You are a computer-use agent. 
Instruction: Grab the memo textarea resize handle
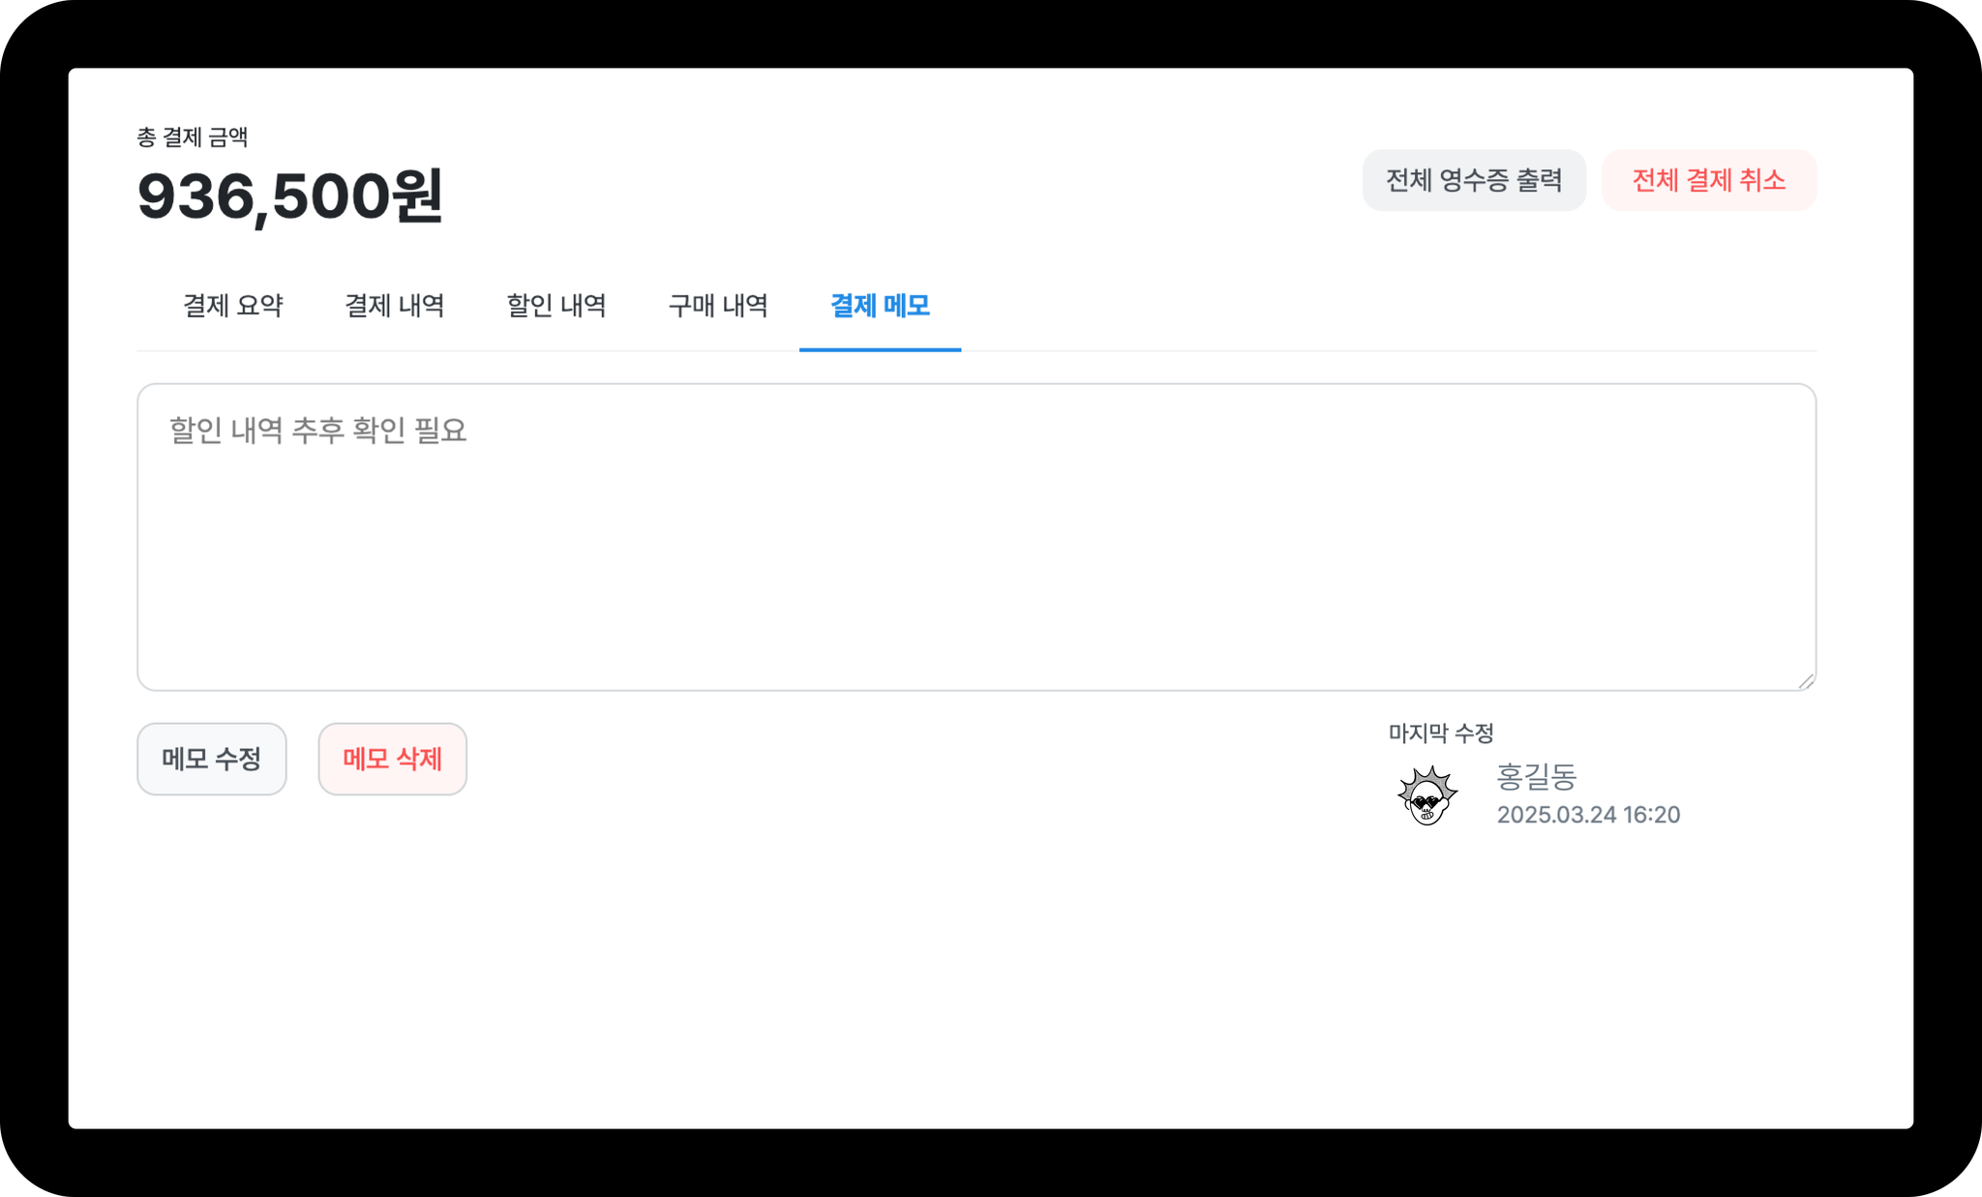1806,681
